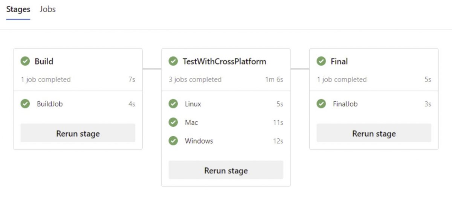Open the Windows job details

tap(226, 141)
